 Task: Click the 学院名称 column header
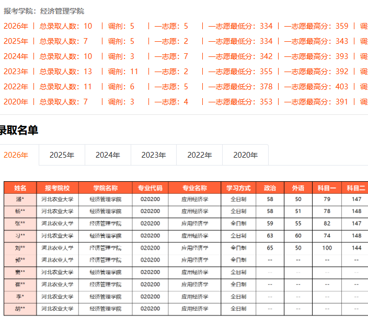coord(106,188)
